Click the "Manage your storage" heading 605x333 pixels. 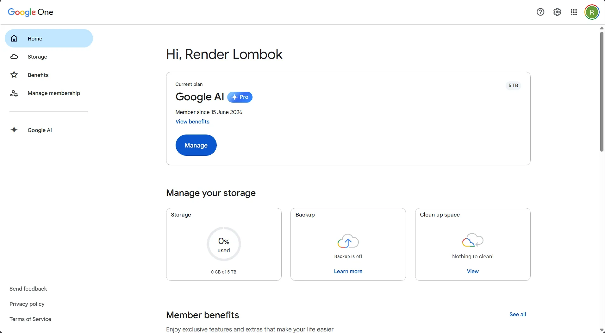[x=211, y=193]
